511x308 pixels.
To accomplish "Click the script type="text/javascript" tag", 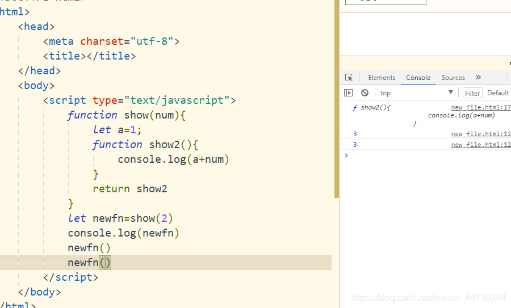I will pos(139,100).
